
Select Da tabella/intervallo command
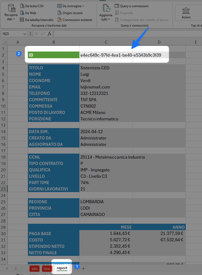pyautogui.click(x=37, y=20)
